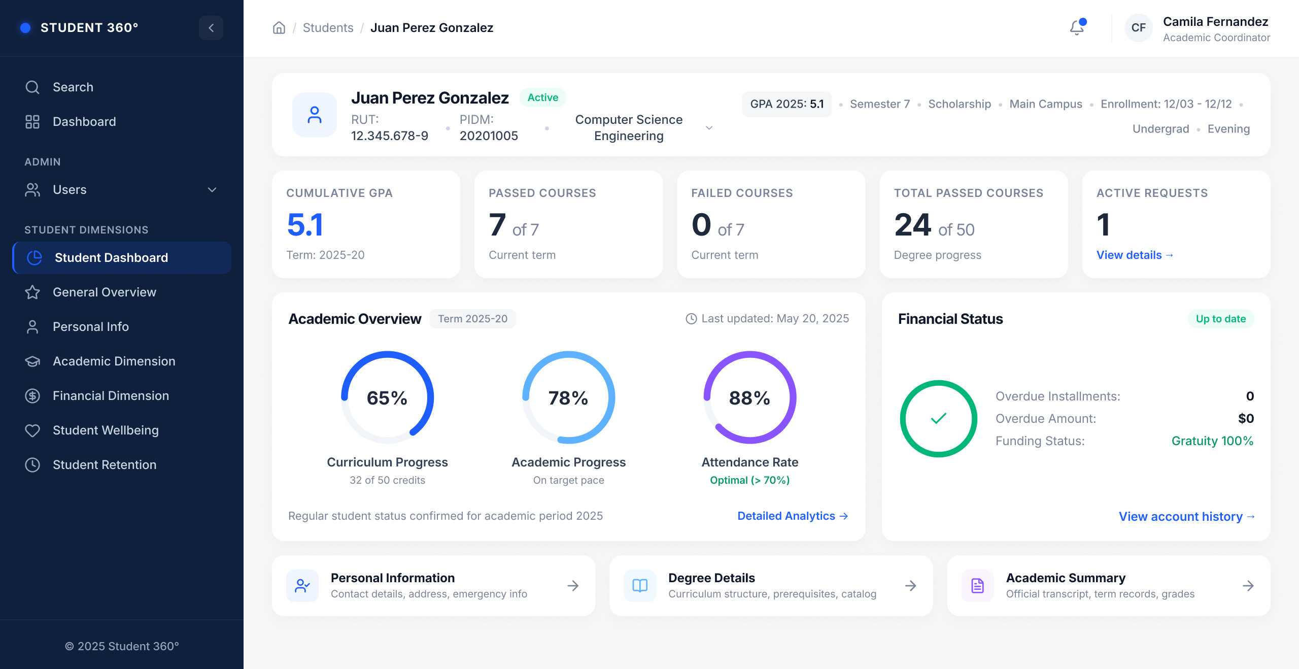
Task: Expand the Users menu chevron
Action: [212, 190]
